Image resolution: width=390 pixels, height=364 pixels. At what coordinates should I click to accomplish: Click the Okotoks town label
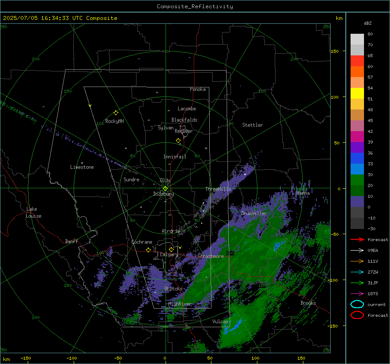(173, 289)
